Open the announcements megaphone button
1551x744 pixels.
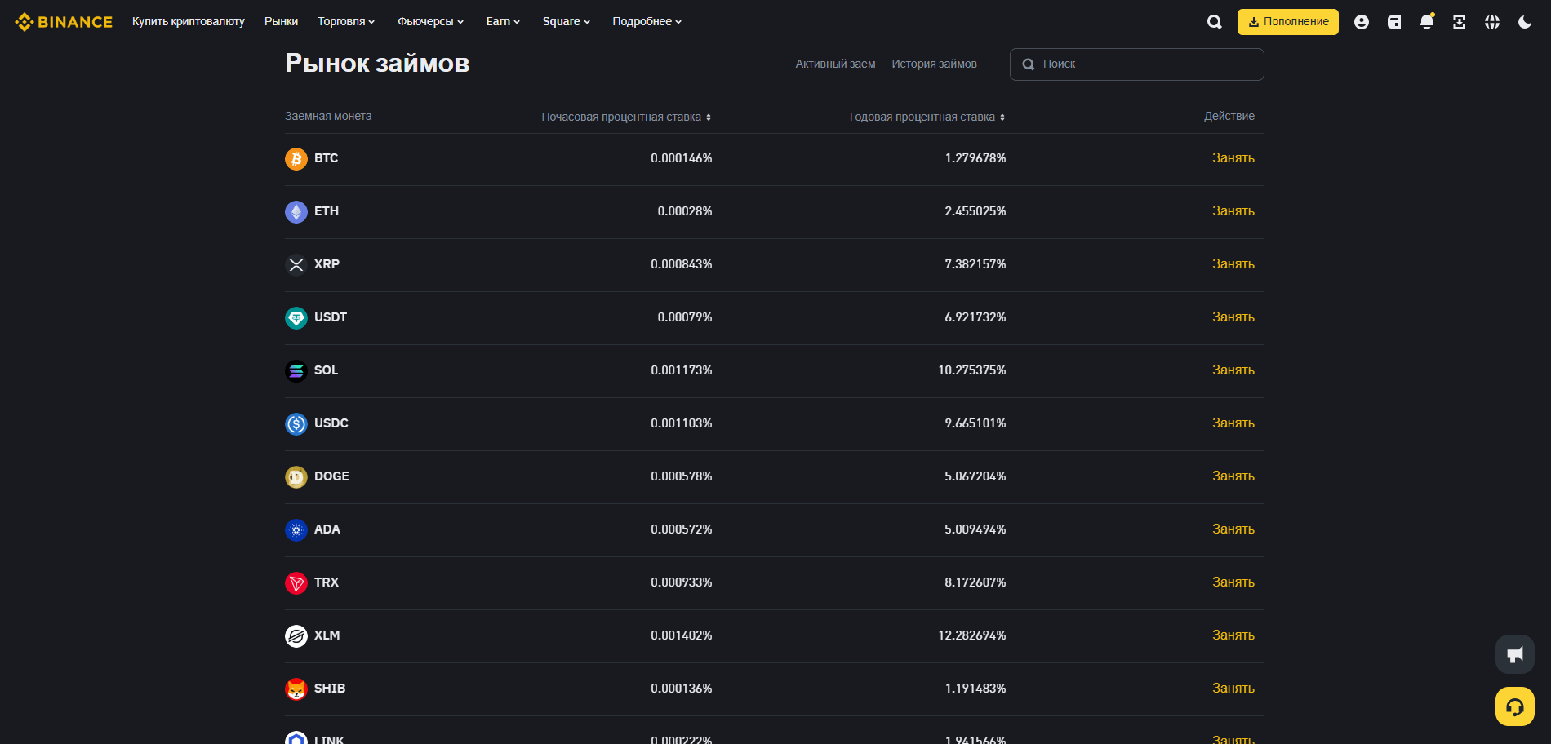tap(1515, 654)
